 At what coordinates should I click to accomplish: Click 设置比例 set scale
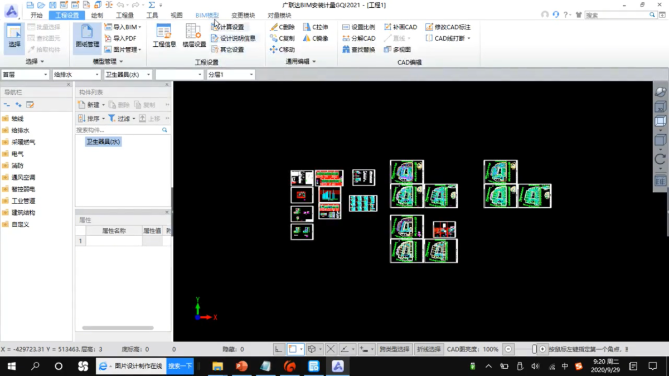358,27
